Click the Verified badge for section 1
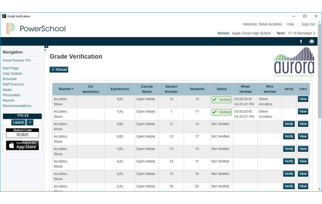Image resolution: width=322 pixels, height=204 pixels. pyautogui.click(x=222, y=112)
